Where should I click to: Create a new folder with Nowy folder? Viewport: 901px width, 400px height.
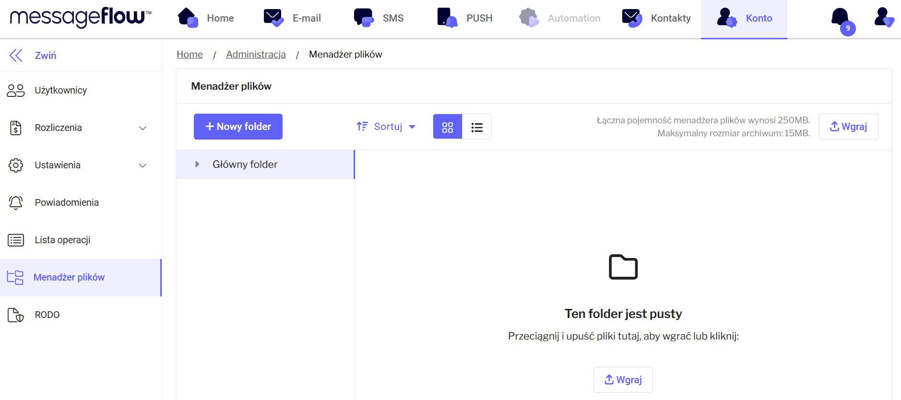coord(238,127)
